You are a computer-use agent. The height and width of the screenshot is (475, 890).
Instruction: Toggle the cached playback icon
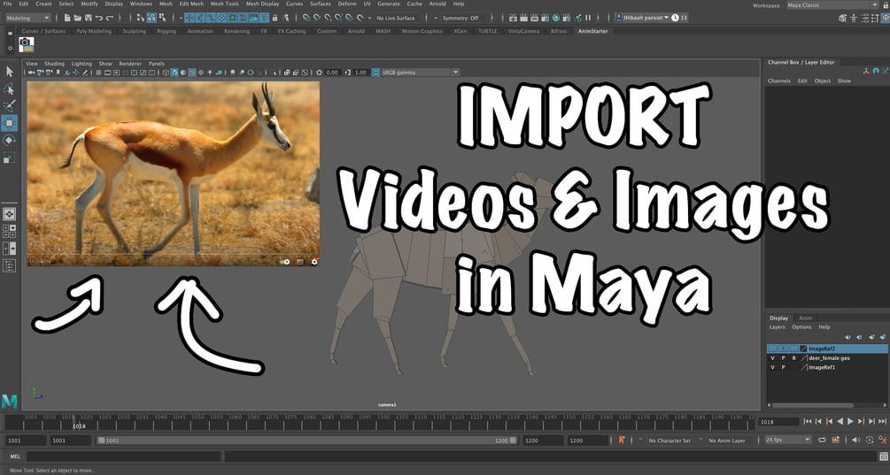tap(835, 440)
